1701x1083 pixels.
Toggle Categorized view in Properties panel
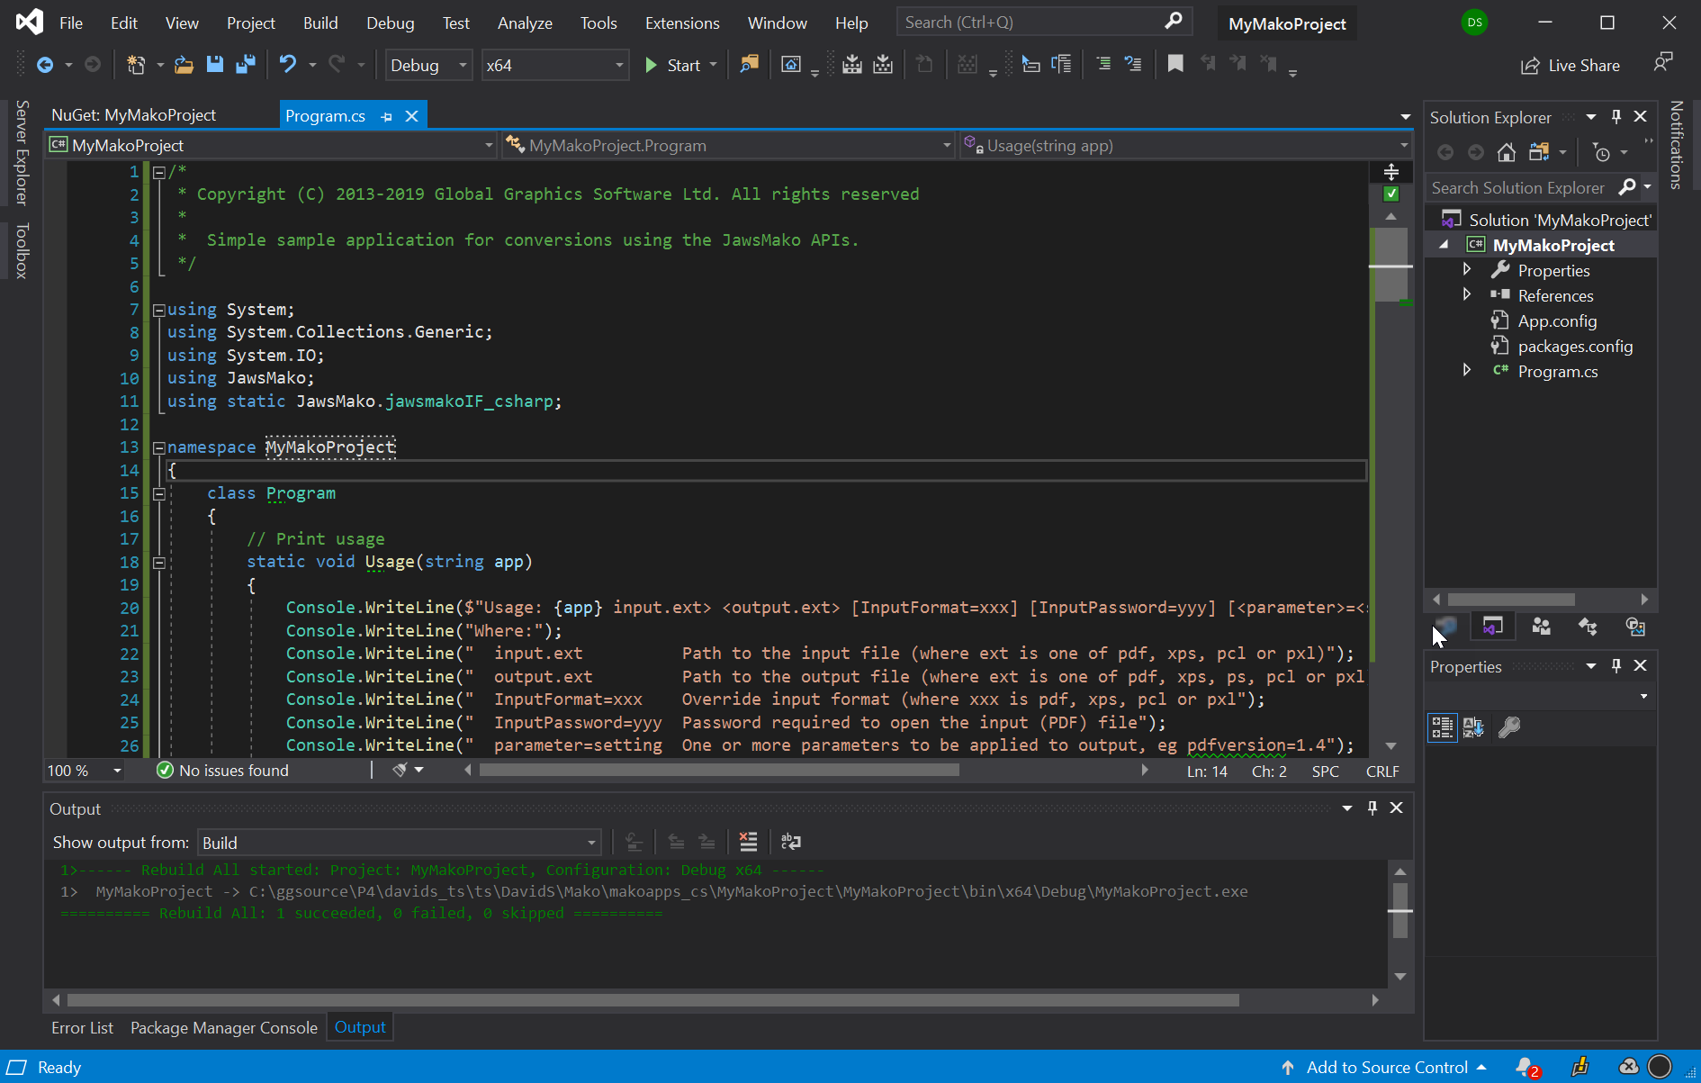1442,727
